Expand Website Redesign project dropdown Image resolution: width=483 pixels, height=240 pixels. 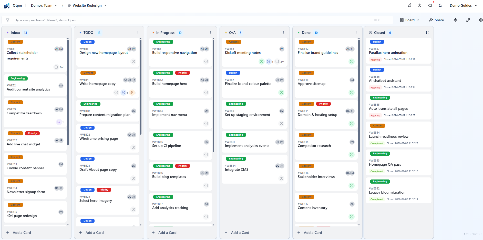[x=87, y=5]
